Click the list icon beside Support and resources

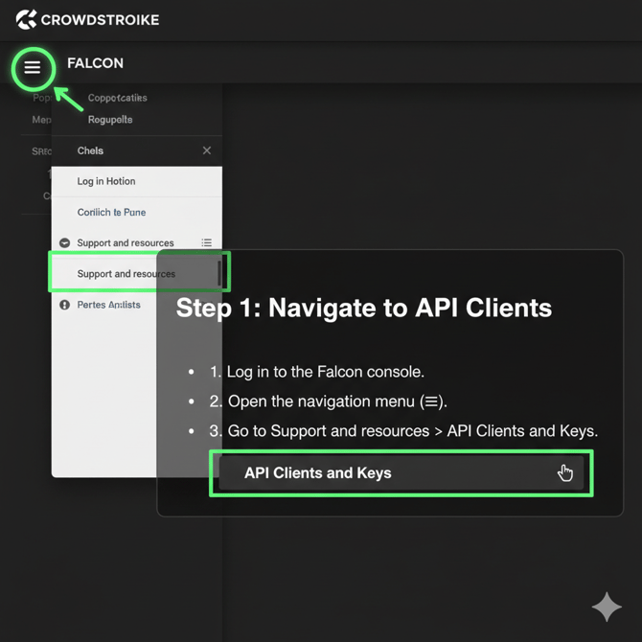206,243
